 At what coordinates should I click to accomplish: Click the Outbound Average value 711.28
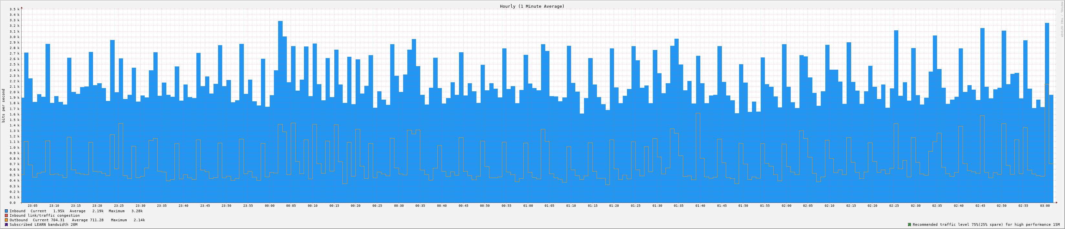tap(96, 220)
